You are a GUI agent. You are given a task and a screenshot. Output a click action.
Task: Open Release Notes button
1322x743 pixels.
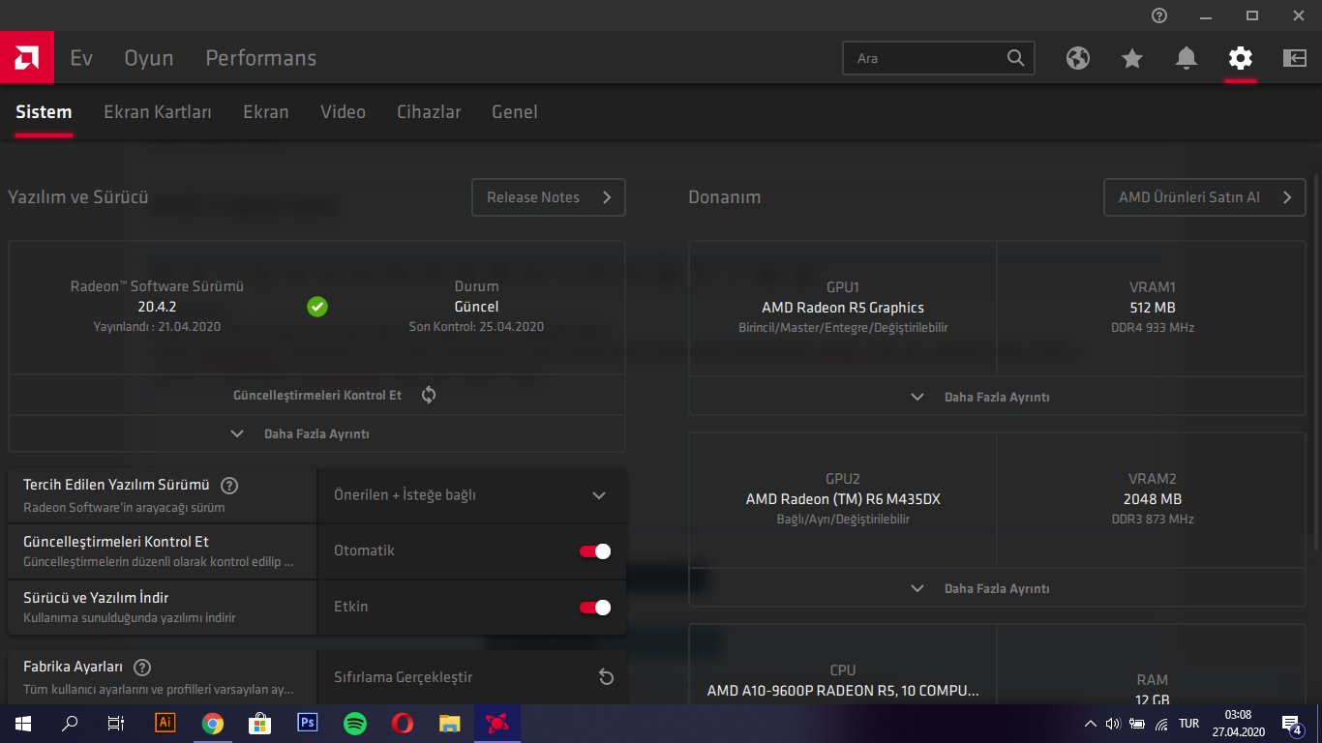click(x=549, y=197)
